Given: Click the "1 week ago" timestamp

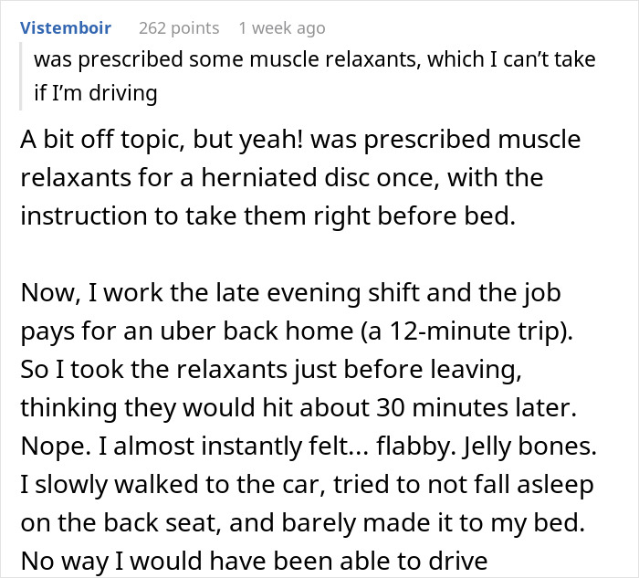Looking at the screenshot, I should coord(281,28).
